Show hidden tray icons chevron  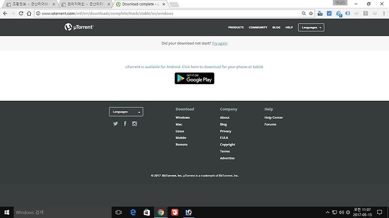(327, 212)
